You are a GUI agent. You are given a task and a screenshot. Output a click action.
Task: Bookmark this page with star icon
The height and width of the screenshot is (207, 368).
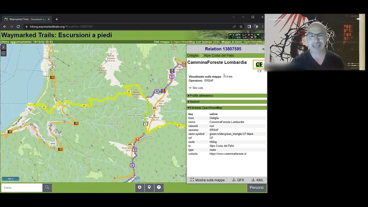[241, 26]
